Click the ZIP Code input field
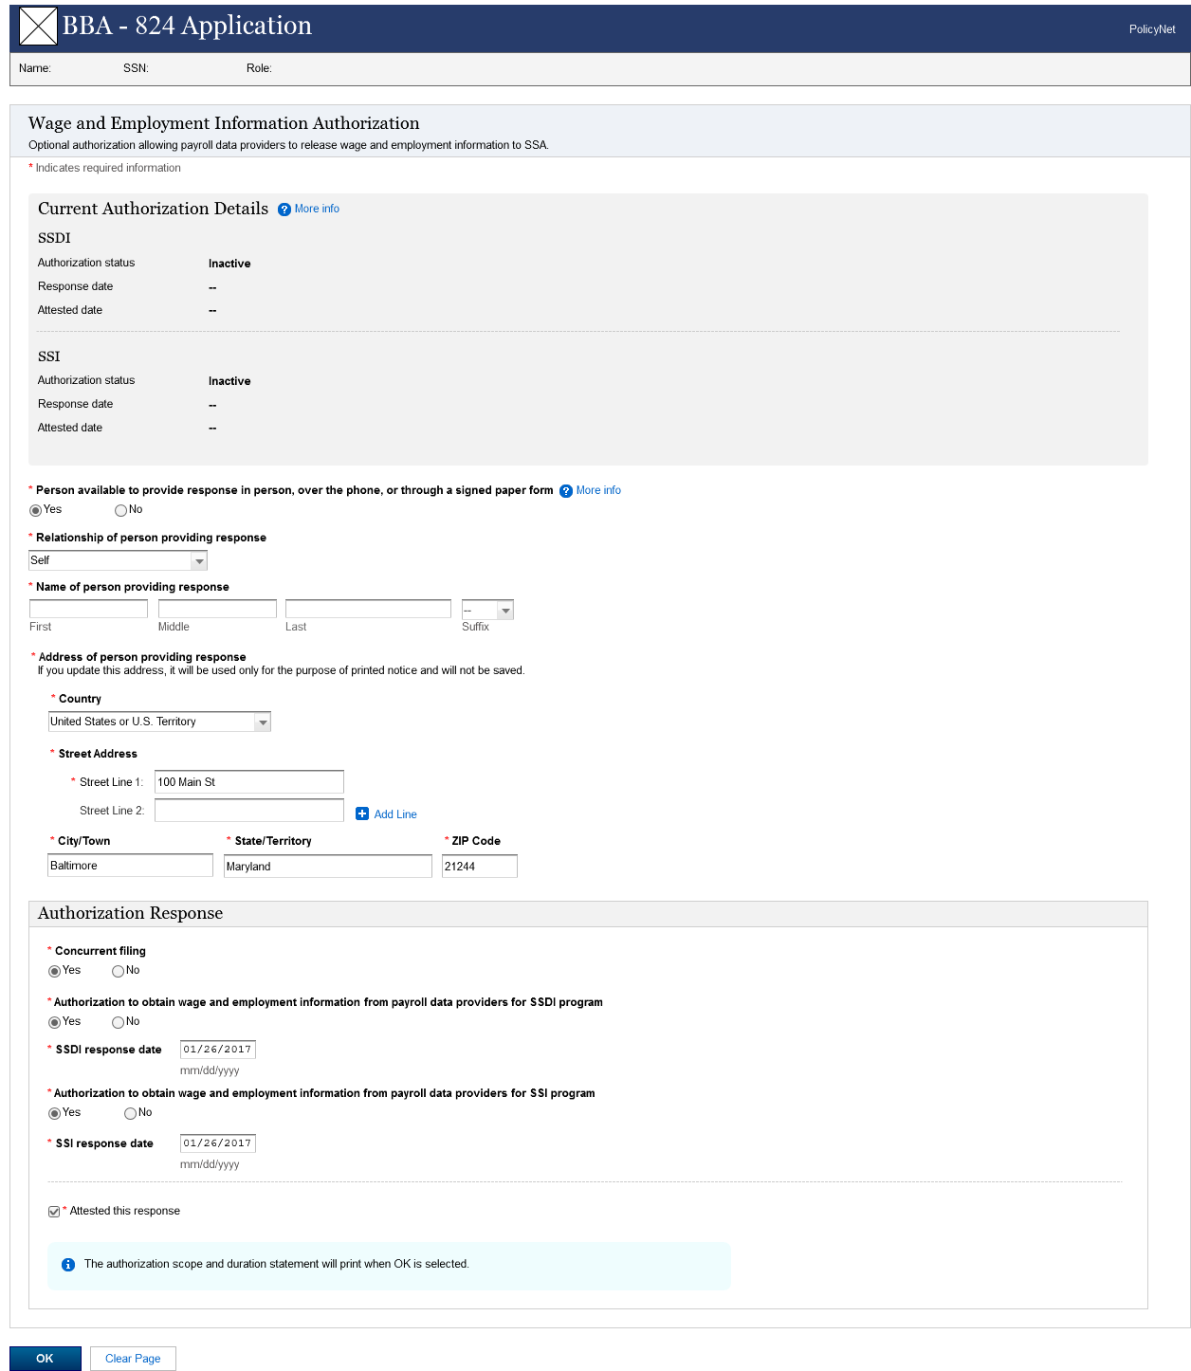The width and height of the screenshot is (1191, 1371). coord(479,867)
